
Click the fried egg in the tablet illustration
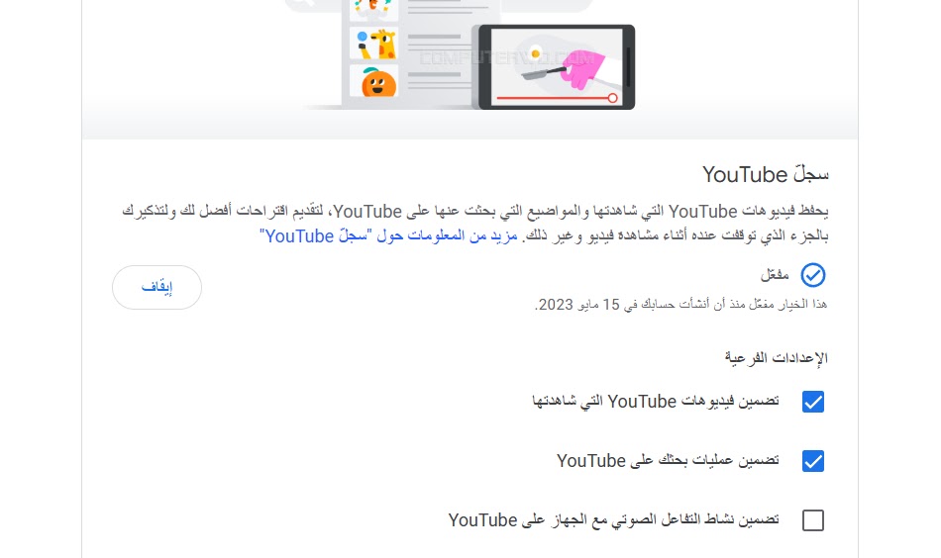(535, 53)
